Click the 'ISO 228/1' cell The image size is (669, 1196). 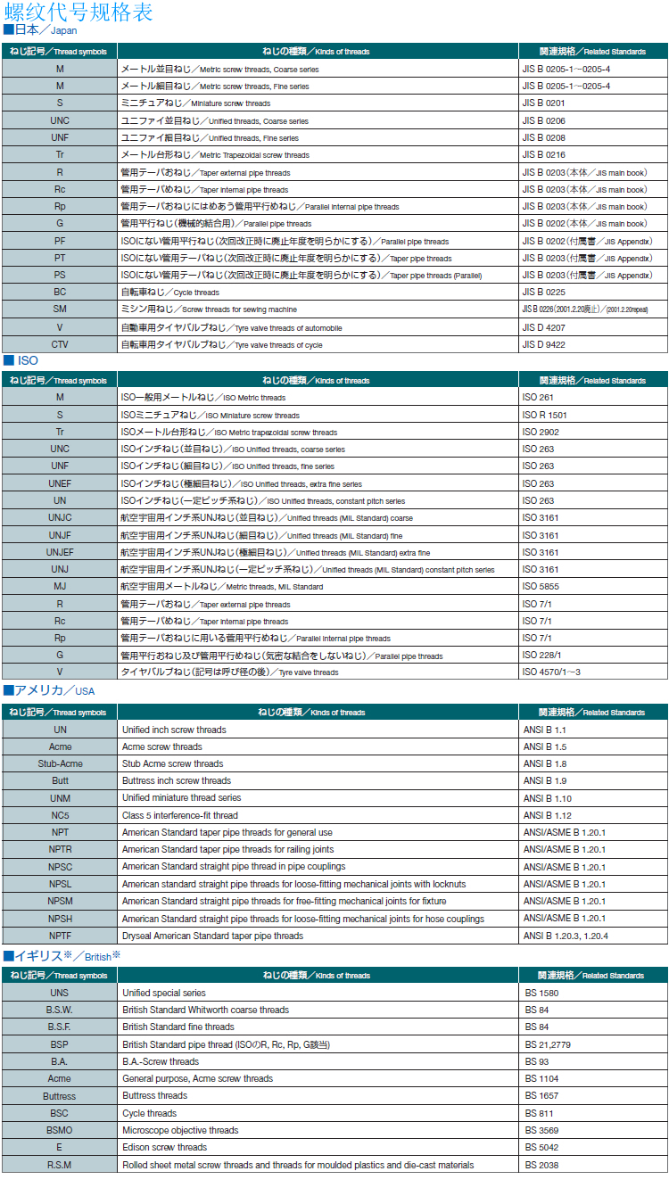593,656
